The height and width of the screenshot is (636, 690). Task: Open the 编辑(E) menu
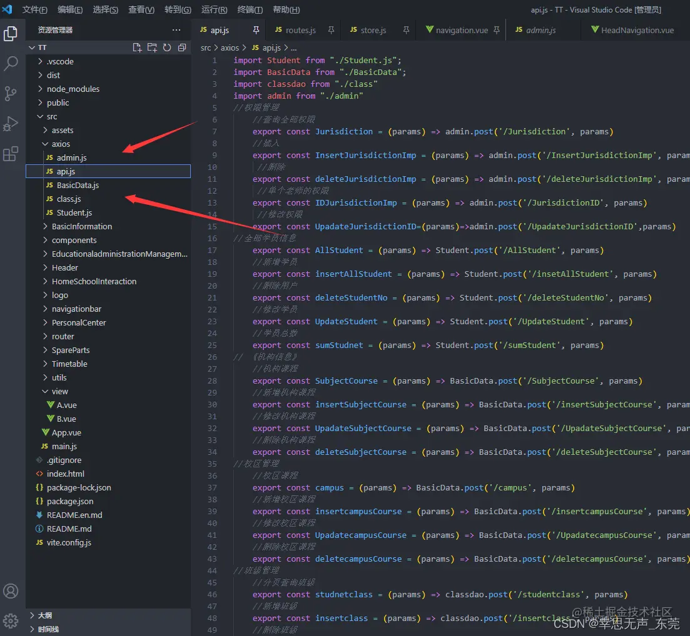[70, 9]
